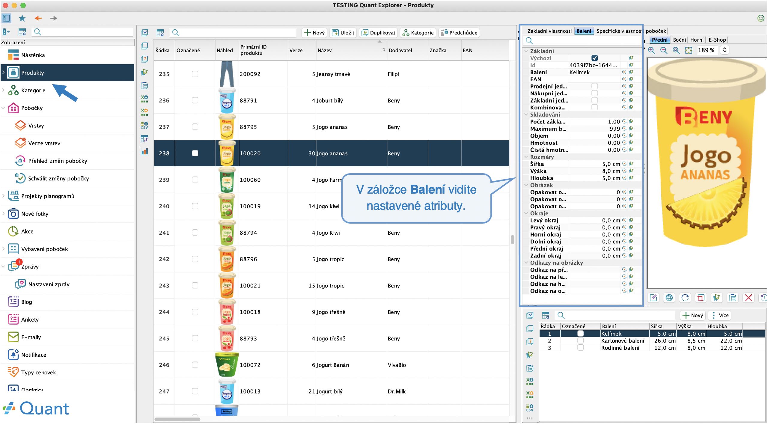Click the Předchůdce button
The height and width of the screenshot is (425, 768).
click(x=459, y=33)
